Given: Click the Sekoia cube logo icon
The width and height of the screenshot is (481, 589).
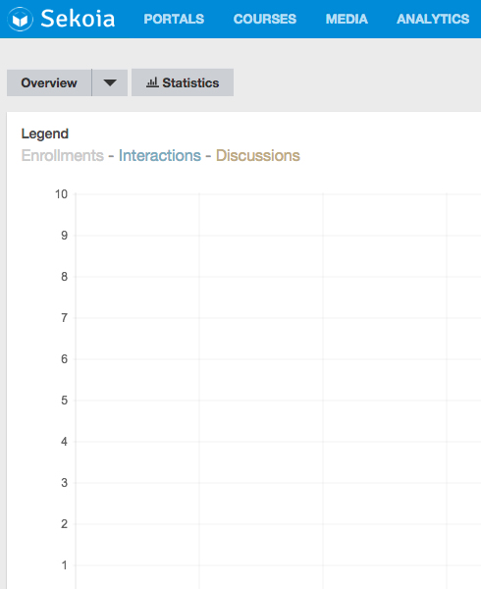Looking at the screenshot, I should pos(21,19).
